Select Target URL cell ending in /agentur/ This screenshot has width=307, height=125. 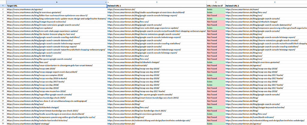[57, 9]
